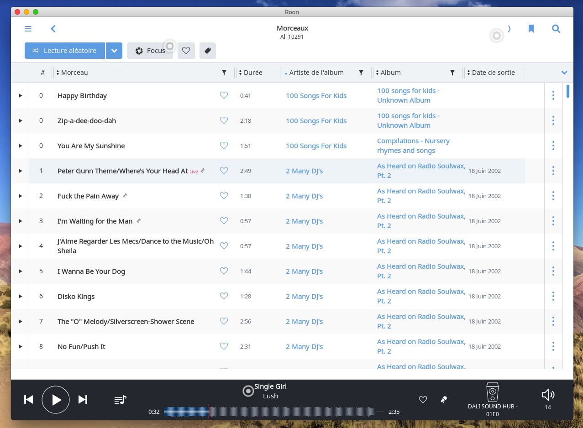Open 100 Songs For Kids artist on Happy Birthday row
The width and height of the screenshot is (583, 428).
click(x=316, y=96)
